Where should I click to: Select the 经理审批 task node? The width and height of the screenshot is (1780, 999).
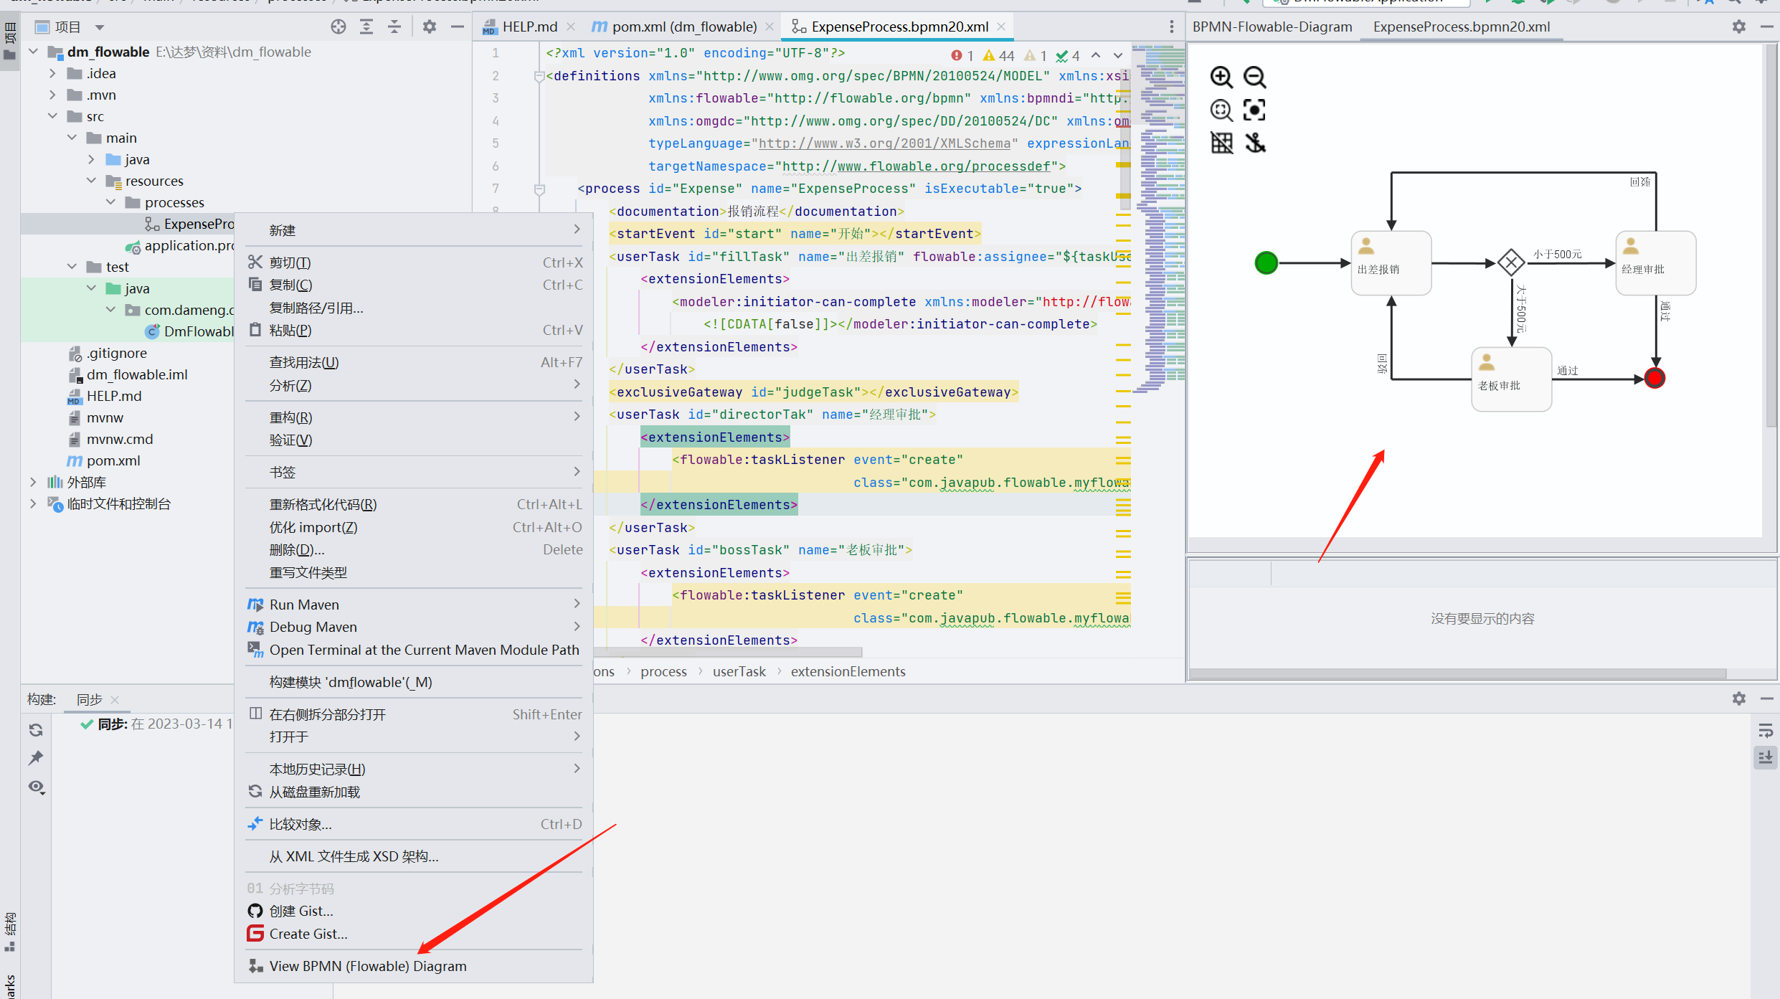(1655, 263)
